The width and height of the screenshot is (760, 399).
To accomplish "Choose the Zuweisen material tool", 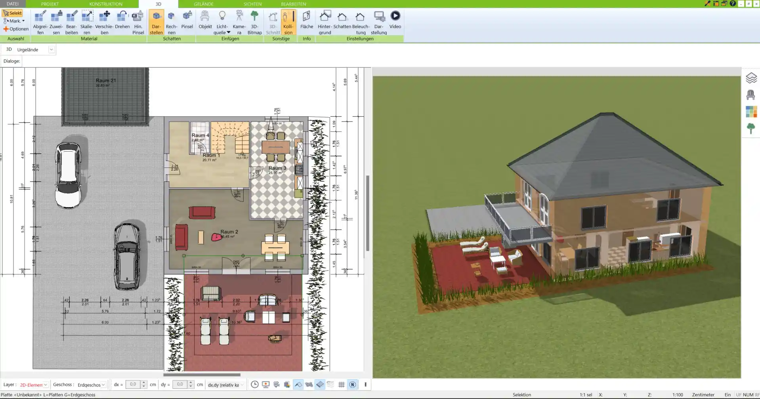I will [x=56, y=23].
